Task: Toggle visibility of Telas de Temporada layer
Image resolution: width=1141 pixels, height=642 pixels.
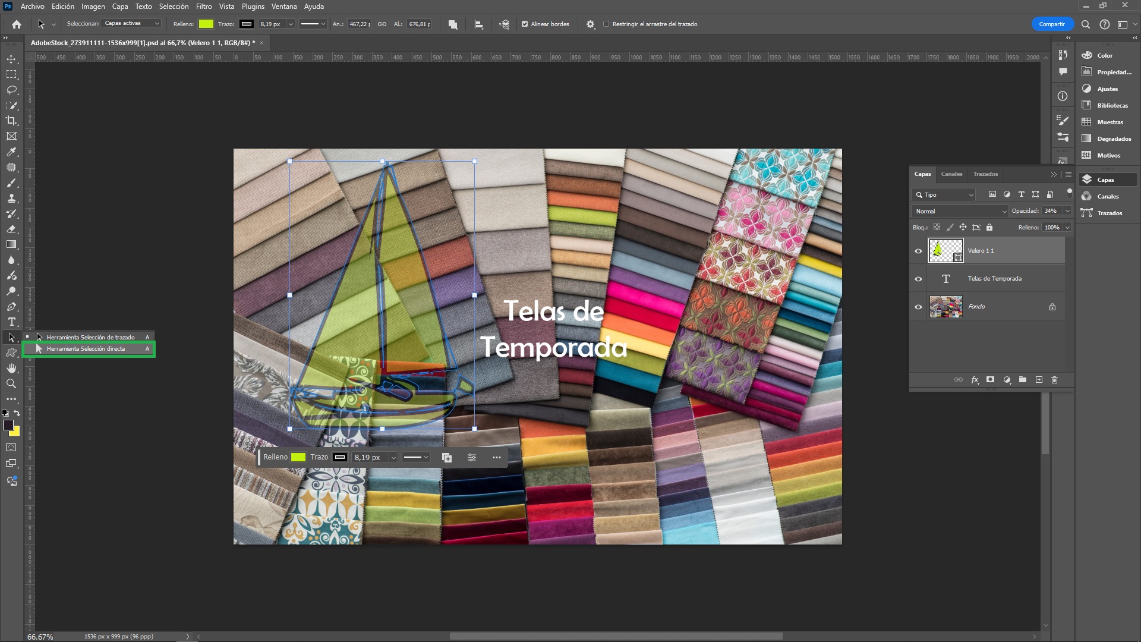Action: (x=918, y=278)
